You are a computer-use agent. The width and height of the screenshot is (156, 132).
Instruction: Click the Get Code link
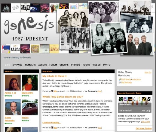pyautogui.click(x=145, y=122)
